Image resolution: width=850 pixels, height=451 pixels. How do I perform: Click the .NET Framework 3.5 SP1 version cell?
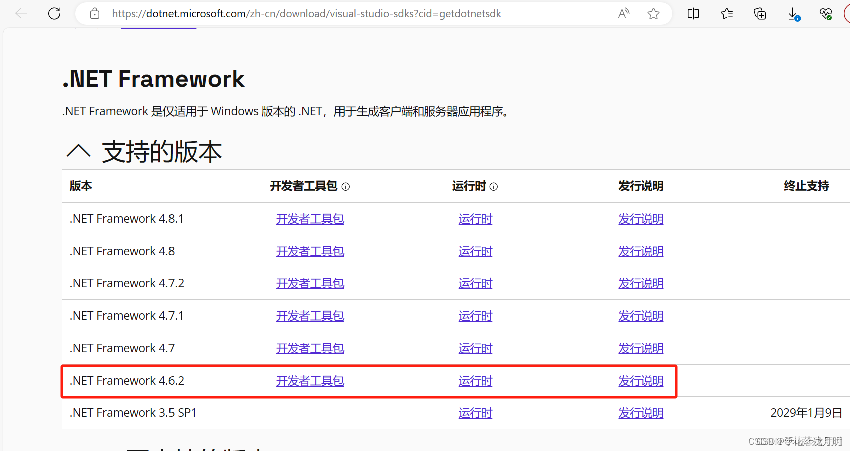(133, 413)
